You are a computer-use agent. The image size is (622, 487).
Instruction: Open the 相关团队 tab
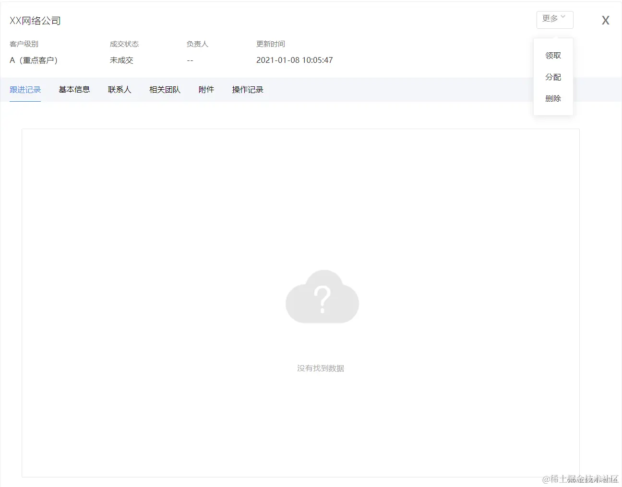click(x=165, y=90)
